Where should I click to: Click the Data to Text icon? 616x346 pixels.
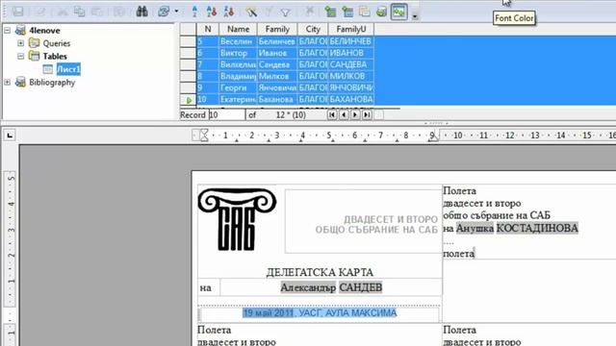coord(330,12)
